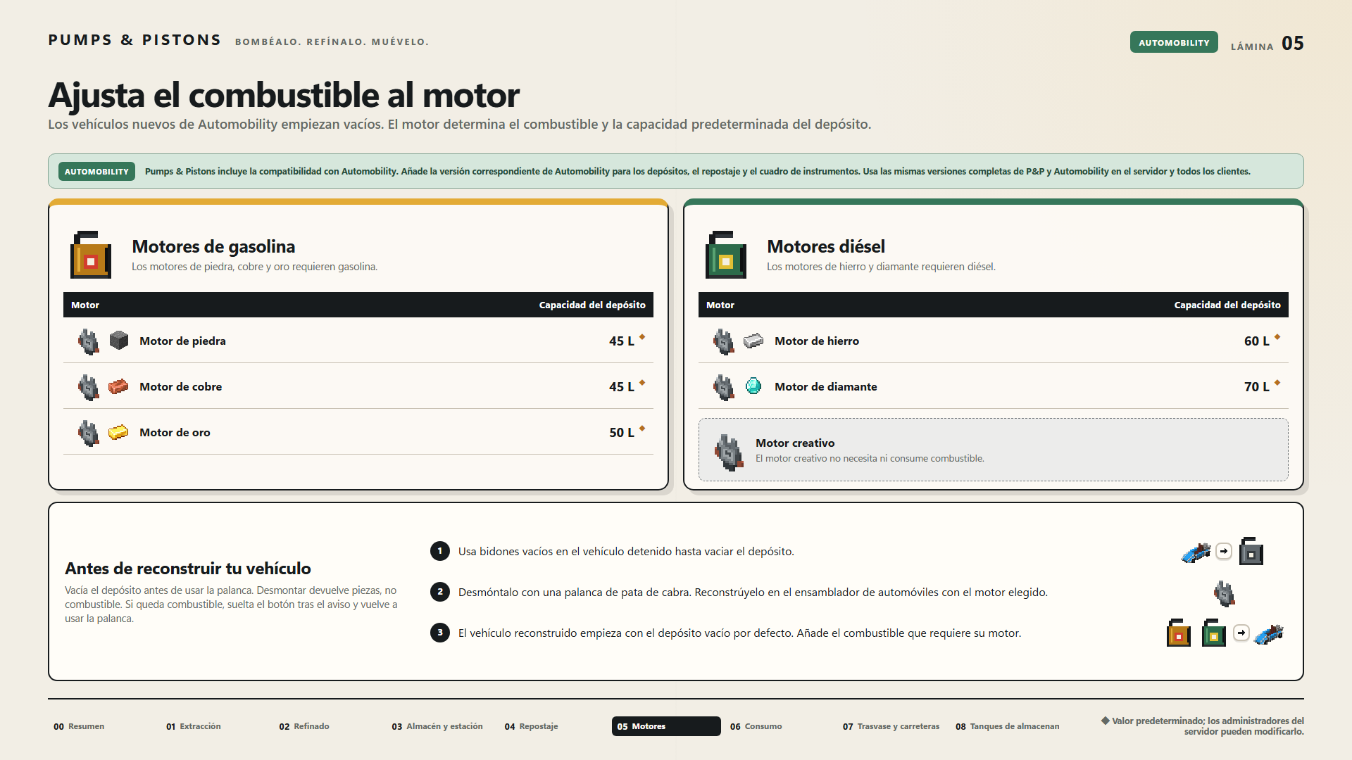This screenshot has width=1352, height=760.
Task: Click the 50 L value for Motor de oro
Action: pos(622,432)
